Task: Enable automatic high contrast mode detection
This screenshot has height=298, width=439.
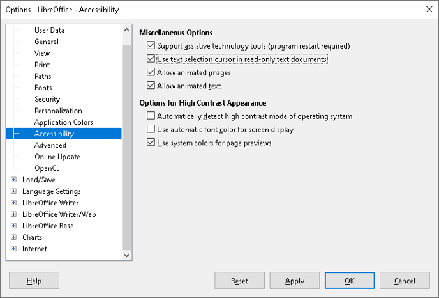Action: click(x=151, y=116)
